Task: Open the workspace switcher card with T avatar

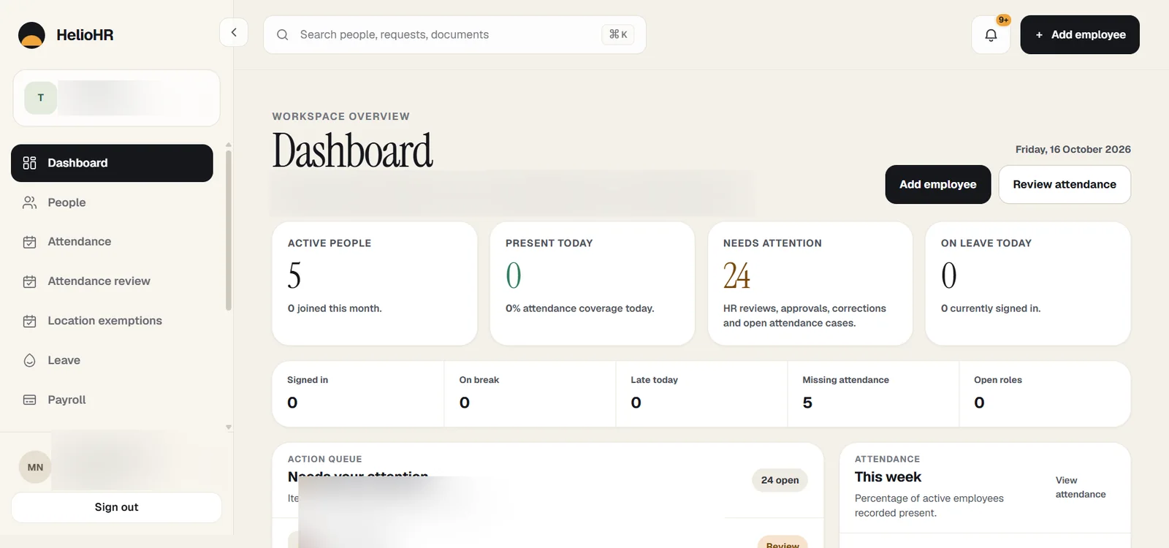Action: pyautogui.click(x=116, y=98)
